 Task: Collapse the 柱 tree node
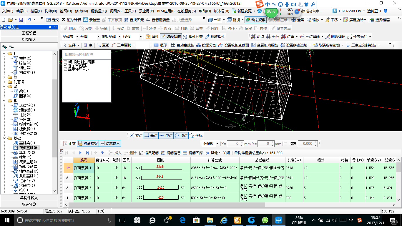tap(4, 54)
